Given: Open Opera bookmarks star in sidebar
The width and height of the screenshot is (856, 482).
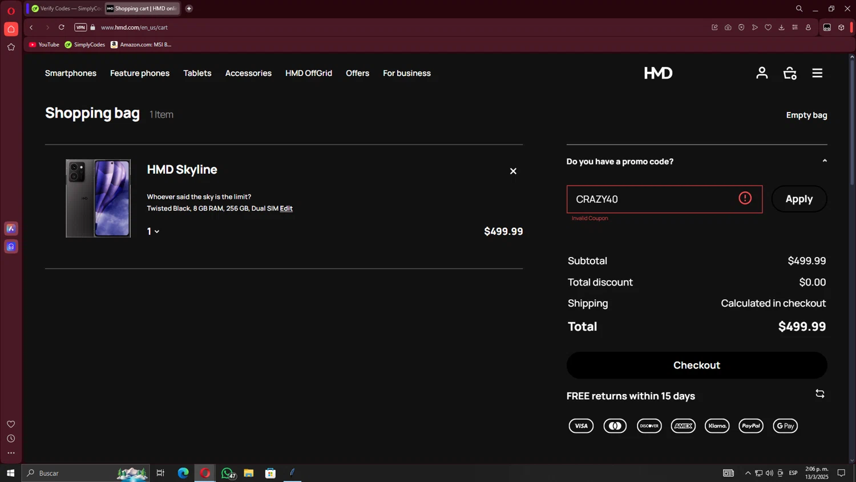Looking at the screenshot, I should 11,47.
